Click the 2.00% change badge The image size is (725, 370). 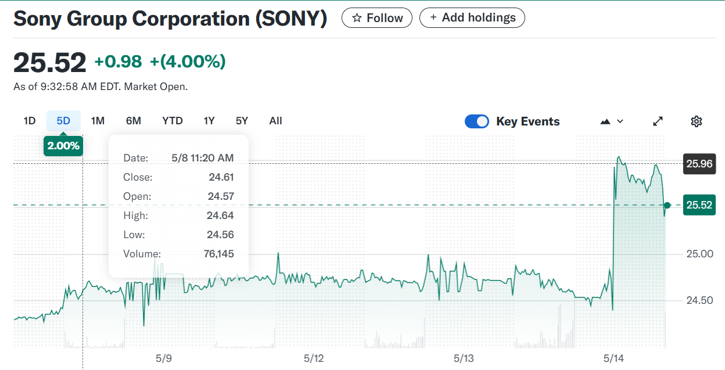(63, 146)
